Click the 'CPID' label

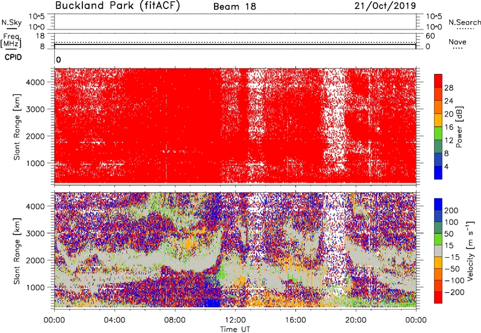coord(13,57)
